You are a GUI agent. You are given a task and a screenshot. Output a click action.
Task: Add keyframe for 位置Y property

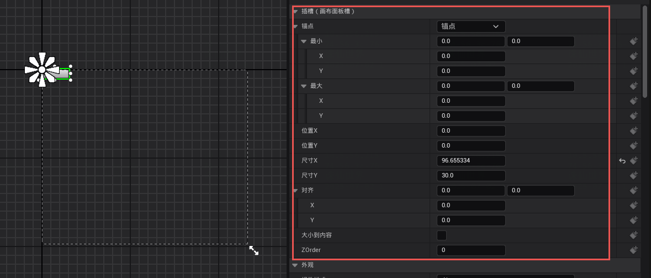point(633,145)
